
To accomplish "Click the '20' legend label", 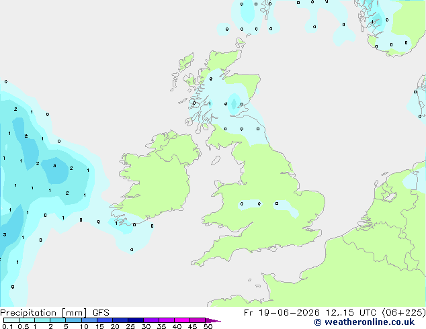I will 115,326.
